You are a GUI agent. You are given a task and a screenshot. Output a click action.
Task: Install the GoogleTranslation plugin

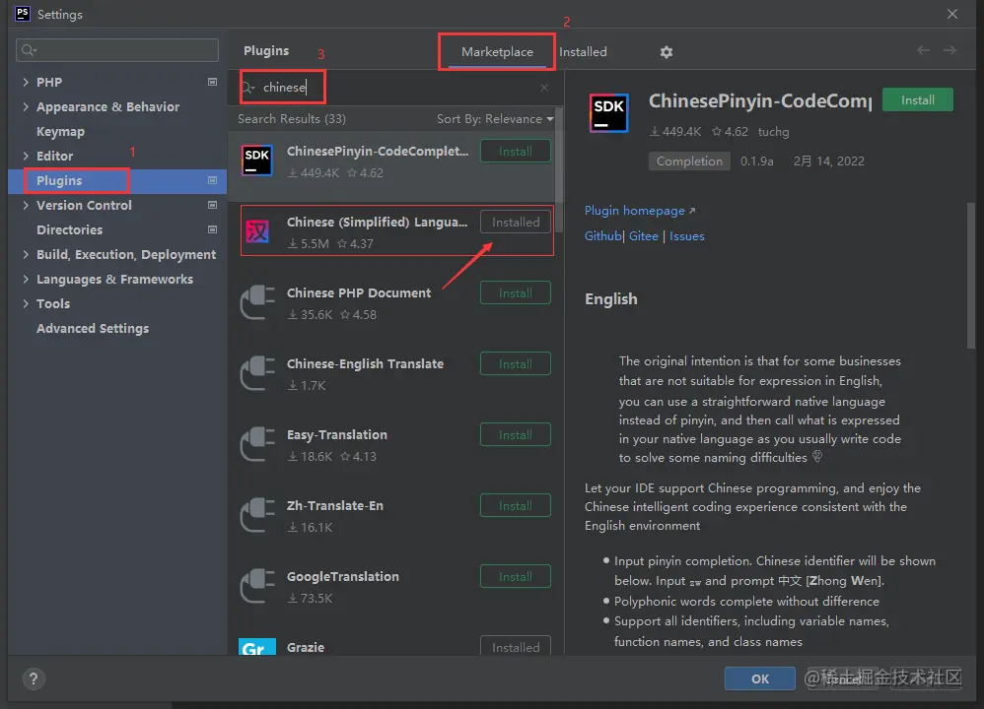516,576
